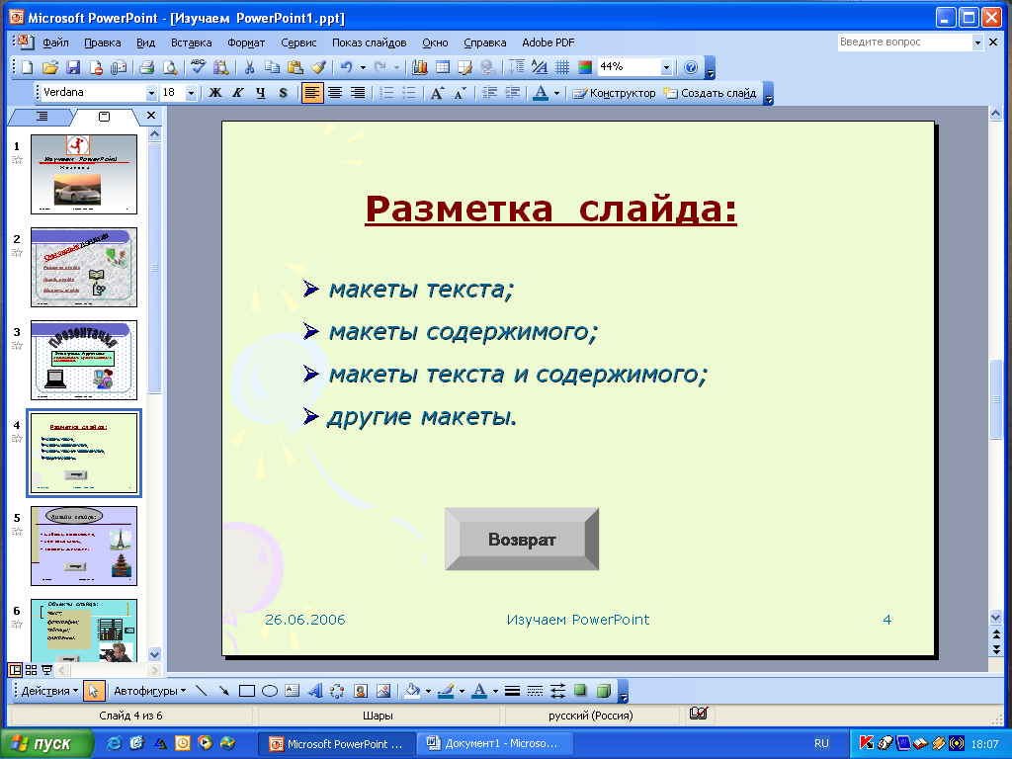Open PowerPoint help question mark icon

point(691,67)
